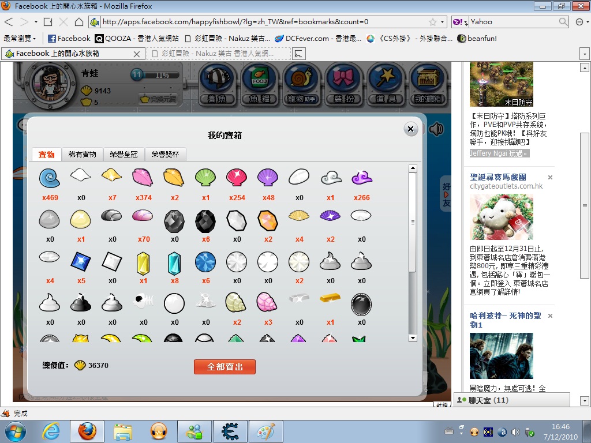
Task: Open the beanfun! bookmark
Action: (477, 39)
